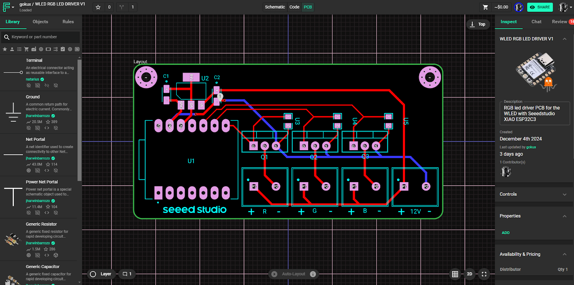574x285 pixels.
Task: Click the contributor avatar in Inspect panel
Action: (x=506, y=172)
